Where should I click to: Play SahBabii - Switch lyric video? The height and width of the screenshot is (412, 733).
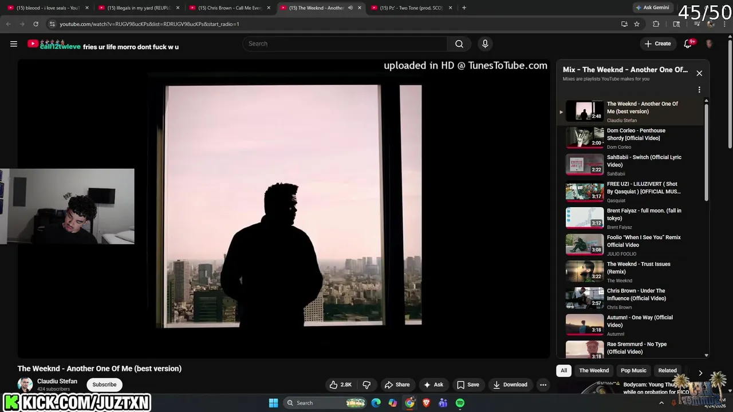[630, 165]
